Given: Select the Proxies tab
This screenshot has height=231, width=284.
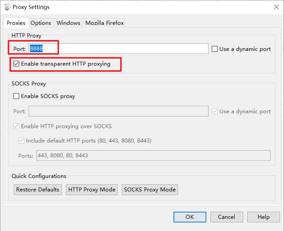Looking at the screenshot, I should [16, 23].
